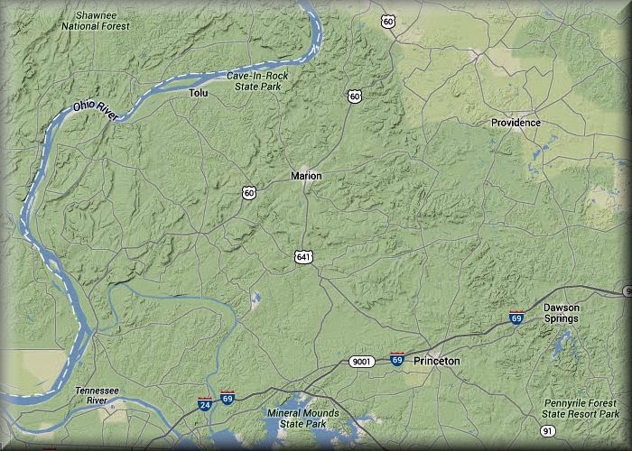Select the Marion town label
Viewport: 632px width, 451px height.
click(306, 176)
